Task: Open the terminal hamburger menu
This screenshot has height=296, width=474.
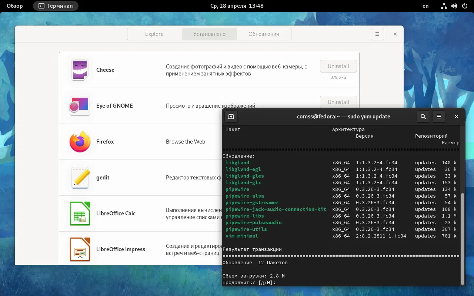Action: (439, 117)
